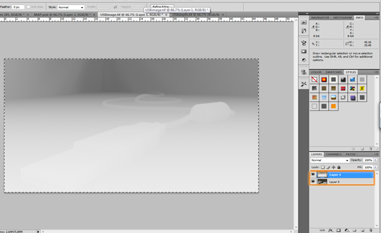Hide Layer 1 with its eye icon
This screenshot has height=233, width=381.
click(x=313, y=175)
